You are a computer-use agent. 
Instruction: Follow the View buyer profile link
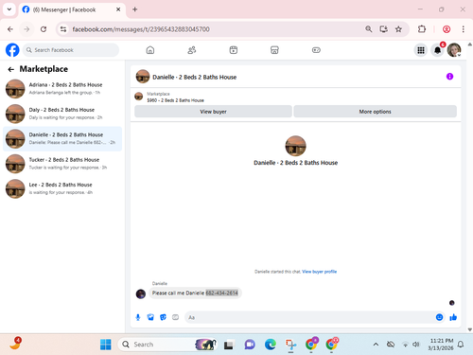pos(319,272)
